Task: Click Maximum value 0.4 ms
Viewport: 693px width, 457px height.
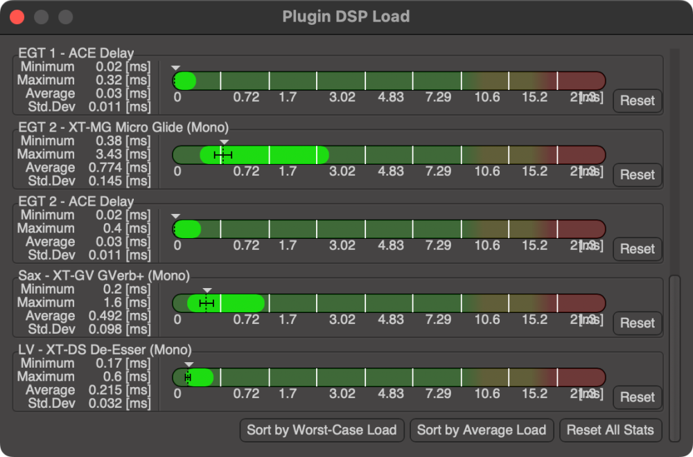Action: pyautogui.click(x=127, y=228)
